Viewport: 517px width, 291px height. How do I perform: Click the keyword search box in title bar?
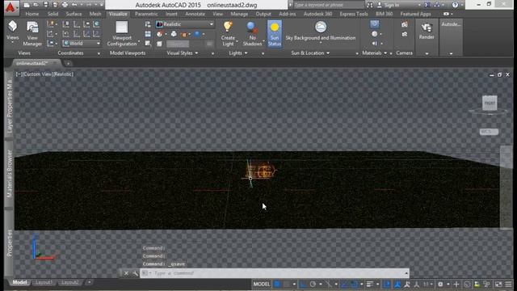tap(328, 5)
